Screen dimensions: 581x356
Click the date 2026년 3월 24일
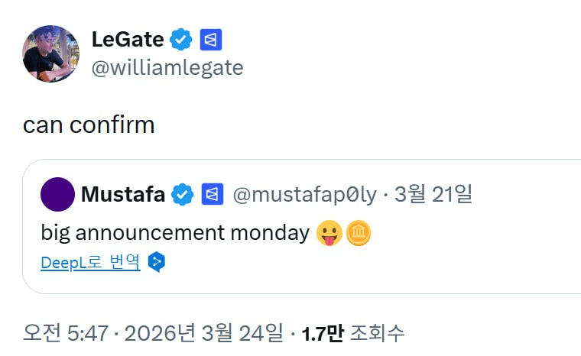(x=205, y=333)
